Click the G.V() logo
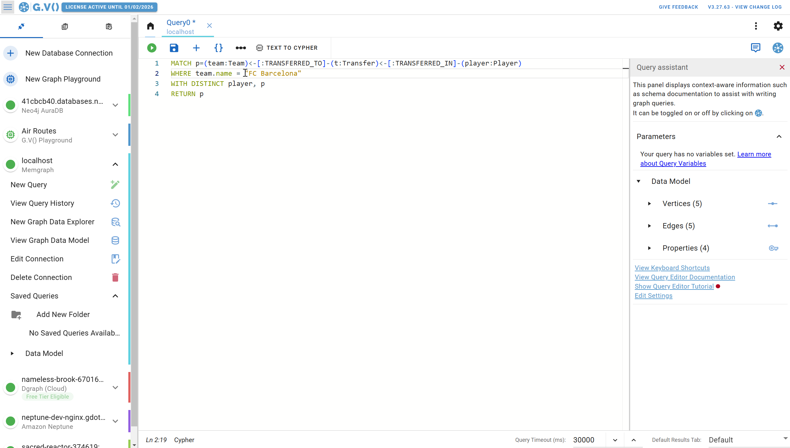 (x=39, y=7)
